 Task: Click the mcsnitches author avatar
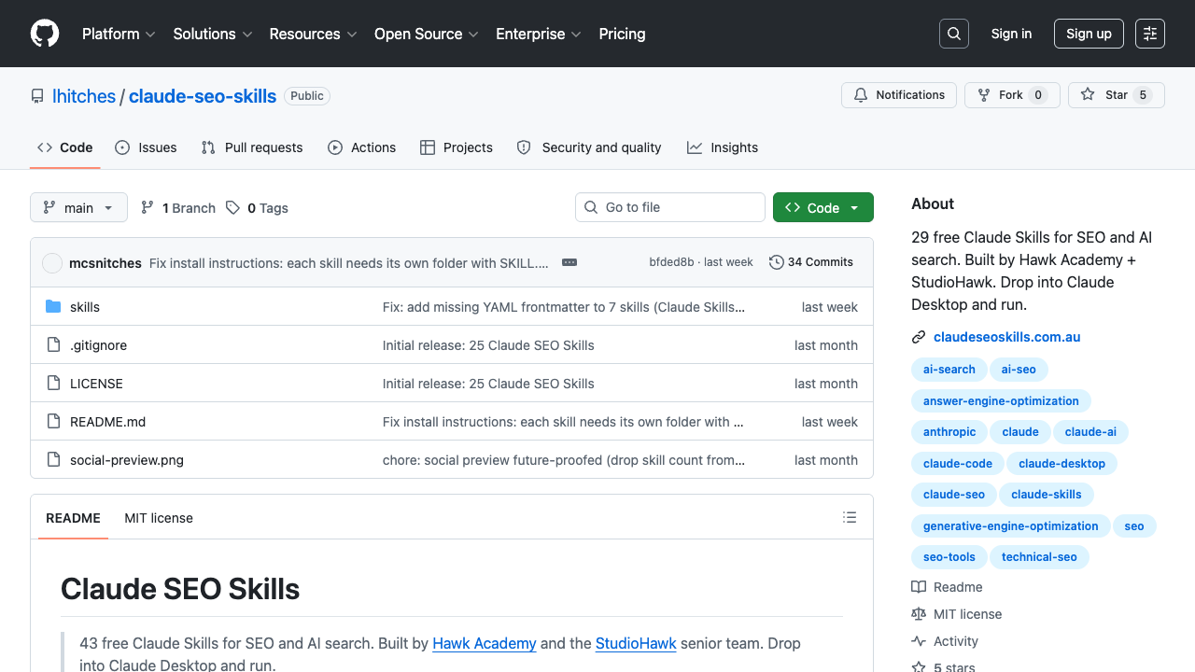click(x=52, y=263)
